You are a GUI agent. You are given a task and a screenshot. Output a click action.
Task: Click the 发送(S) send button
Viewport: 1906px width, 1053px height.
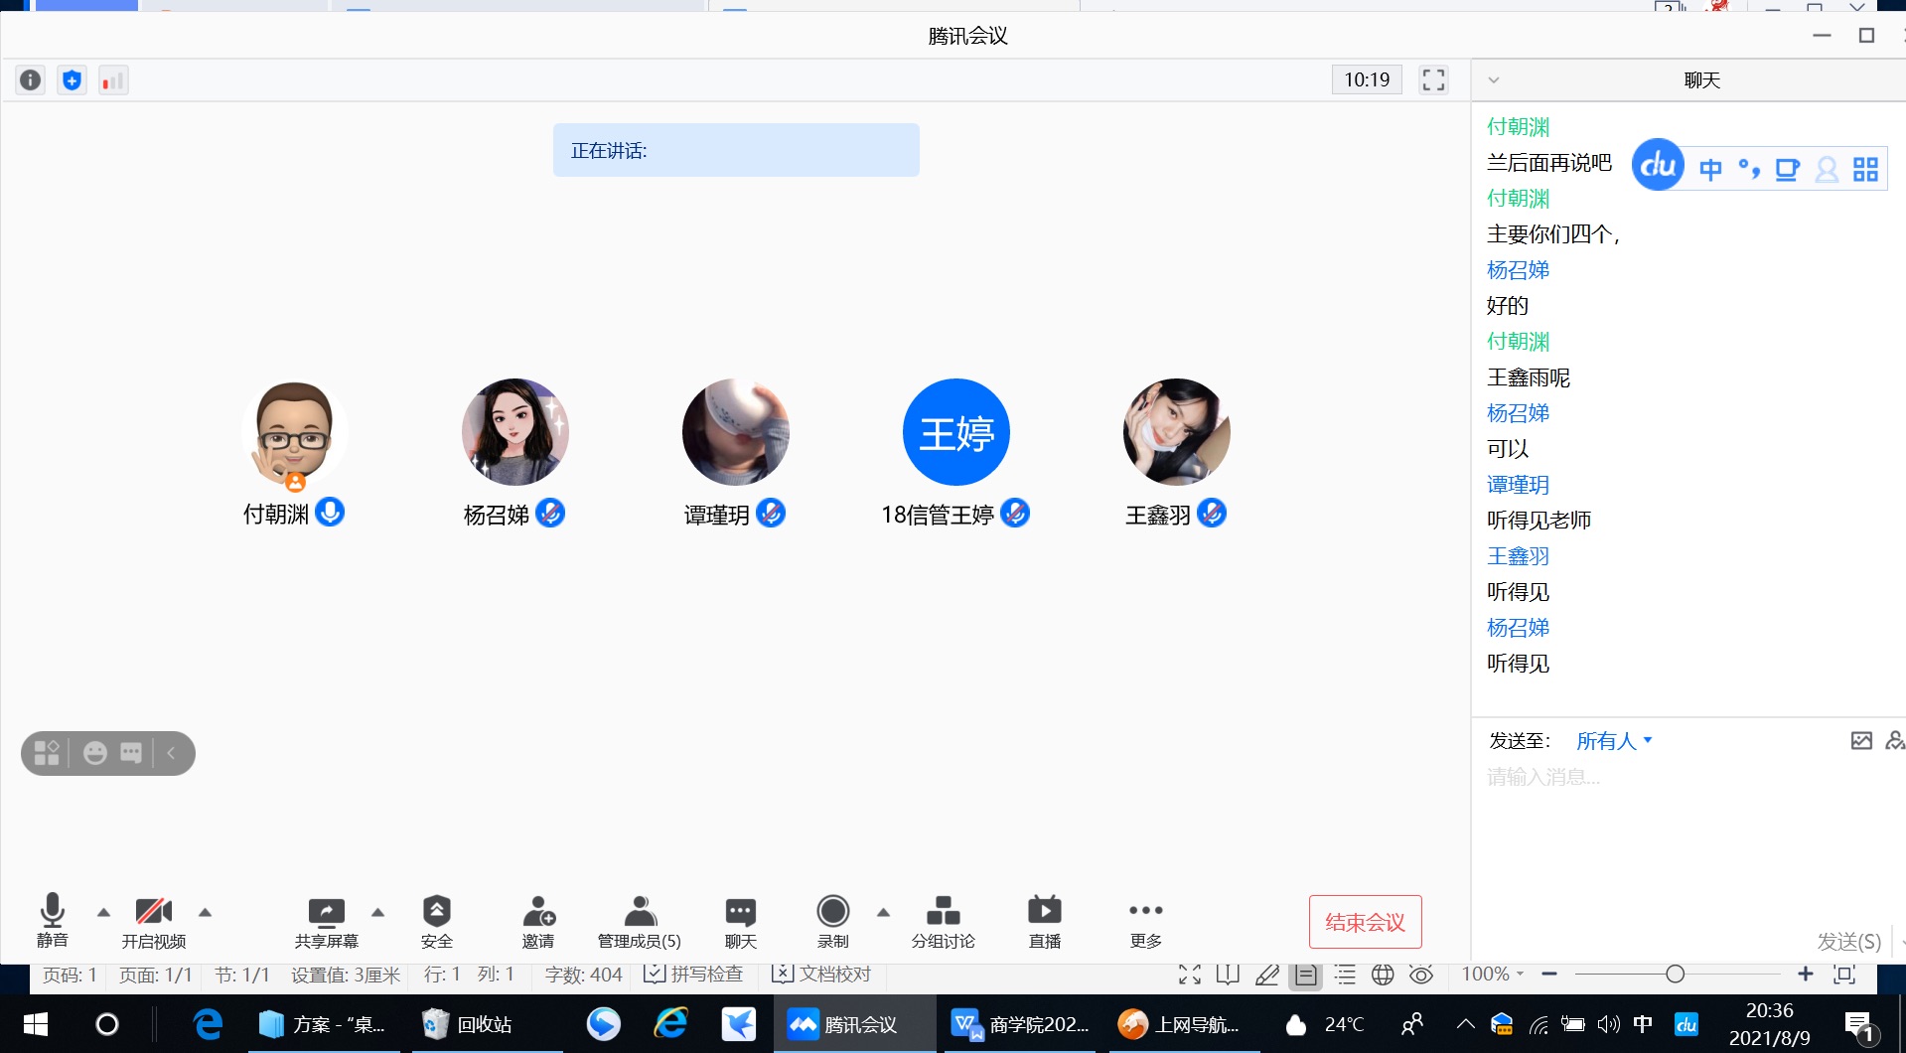tap(1849, 941)
